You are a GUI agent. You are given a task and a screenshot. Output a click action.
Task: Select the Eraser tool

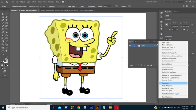[3, 29]
